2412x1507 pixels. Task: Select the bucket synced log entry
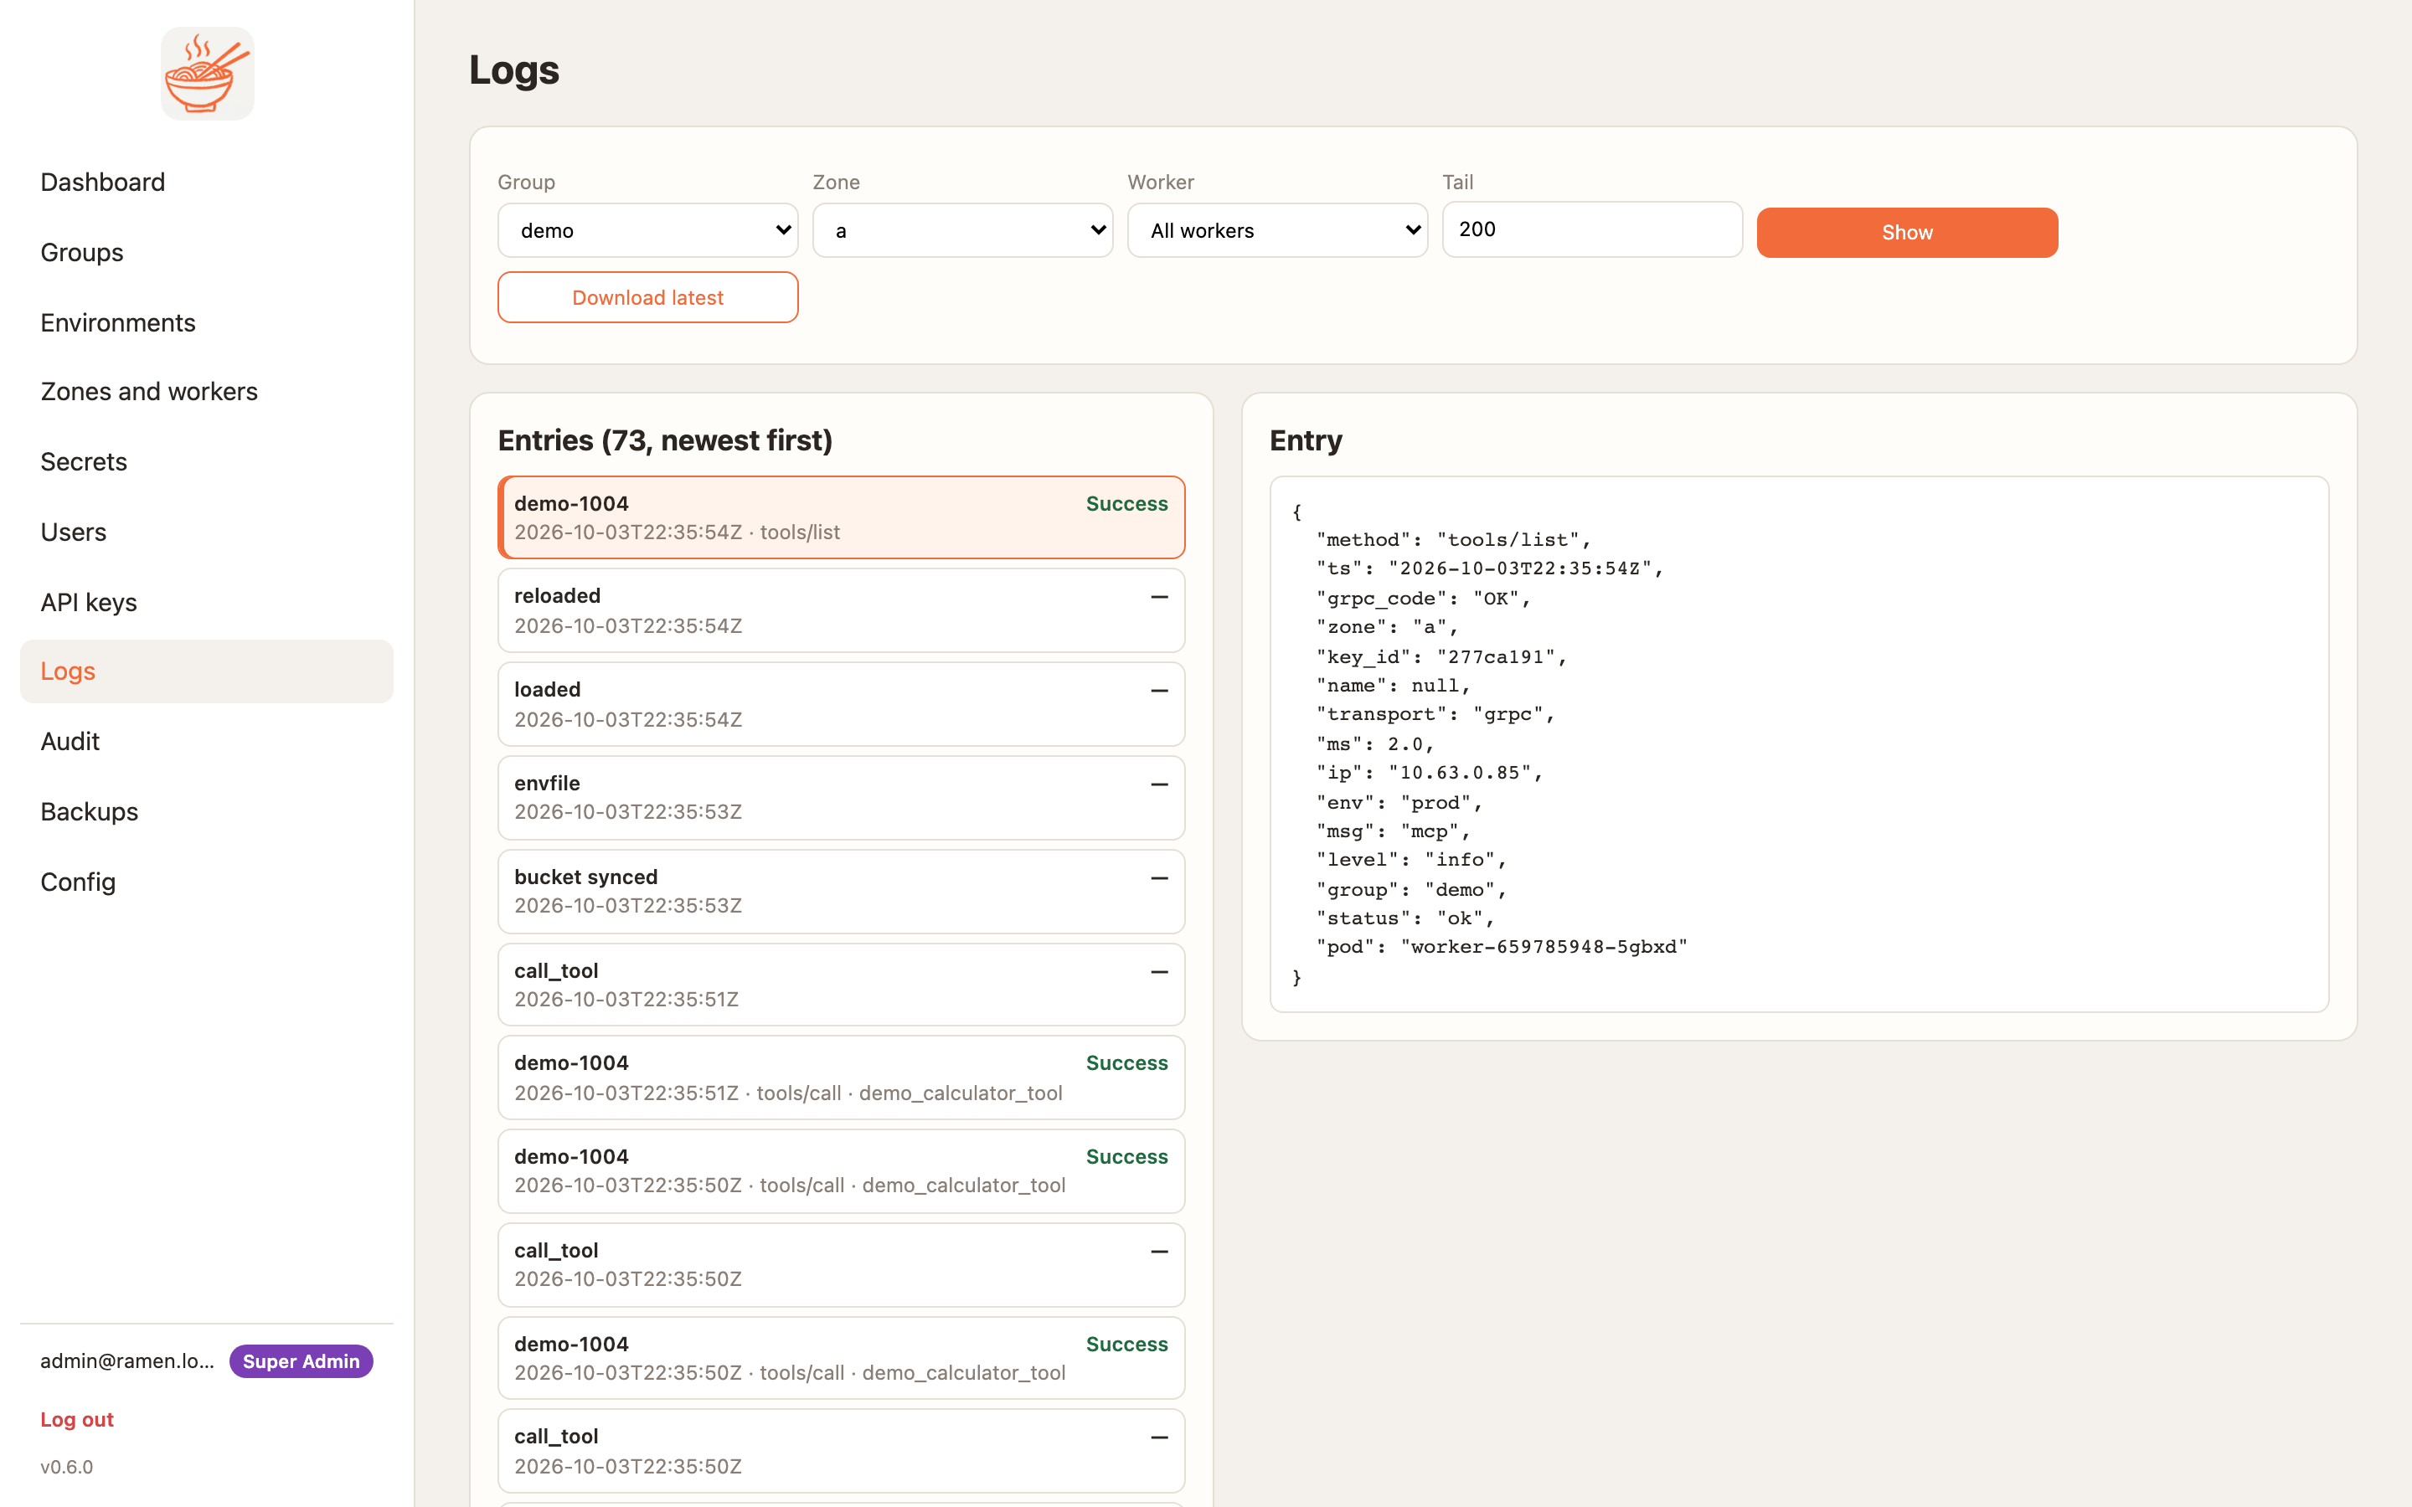(x=841, y=891)
